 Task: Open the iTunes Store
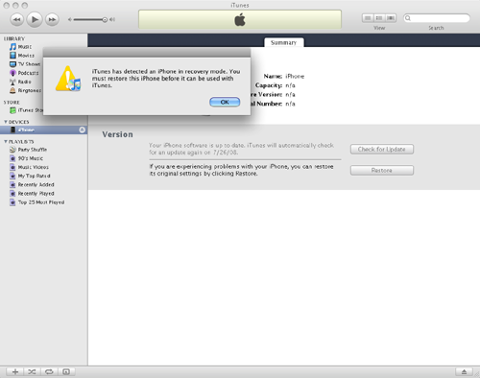tap(26, 110)
